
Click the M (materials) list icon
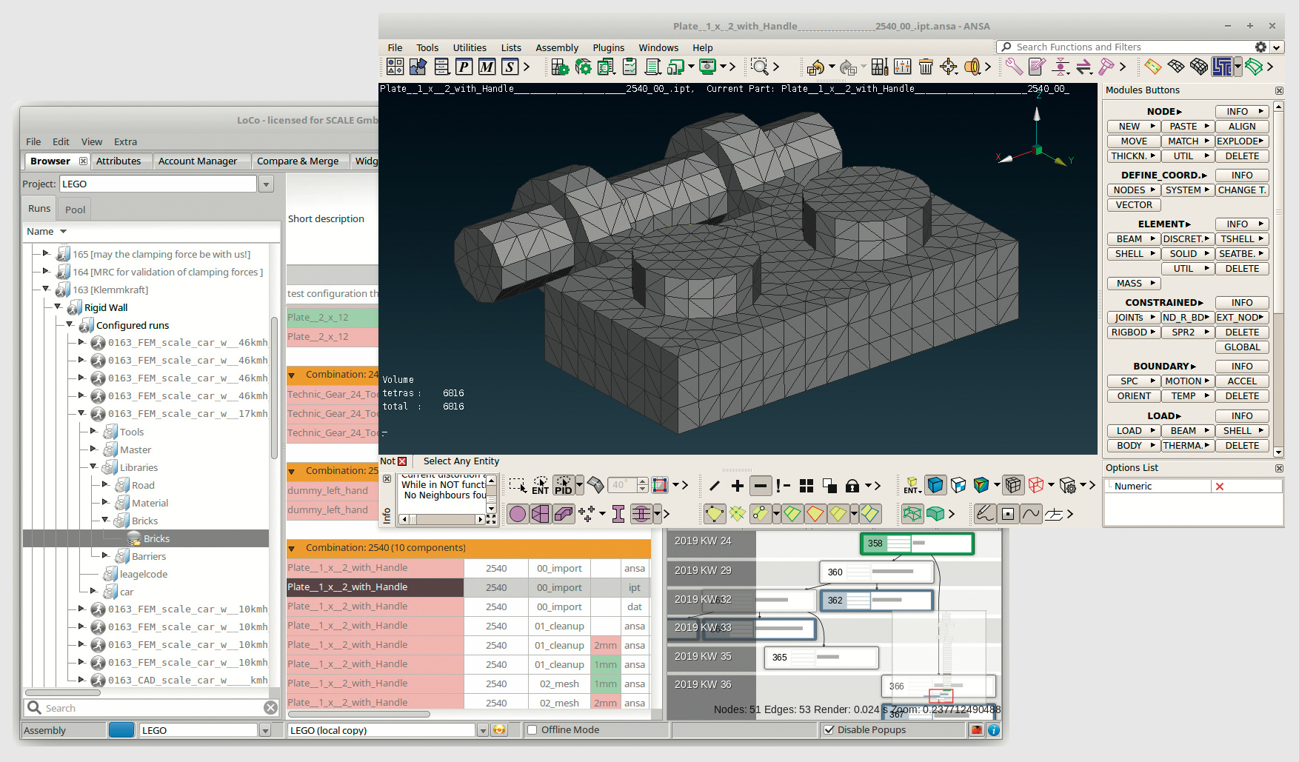(x=487, y=67)
